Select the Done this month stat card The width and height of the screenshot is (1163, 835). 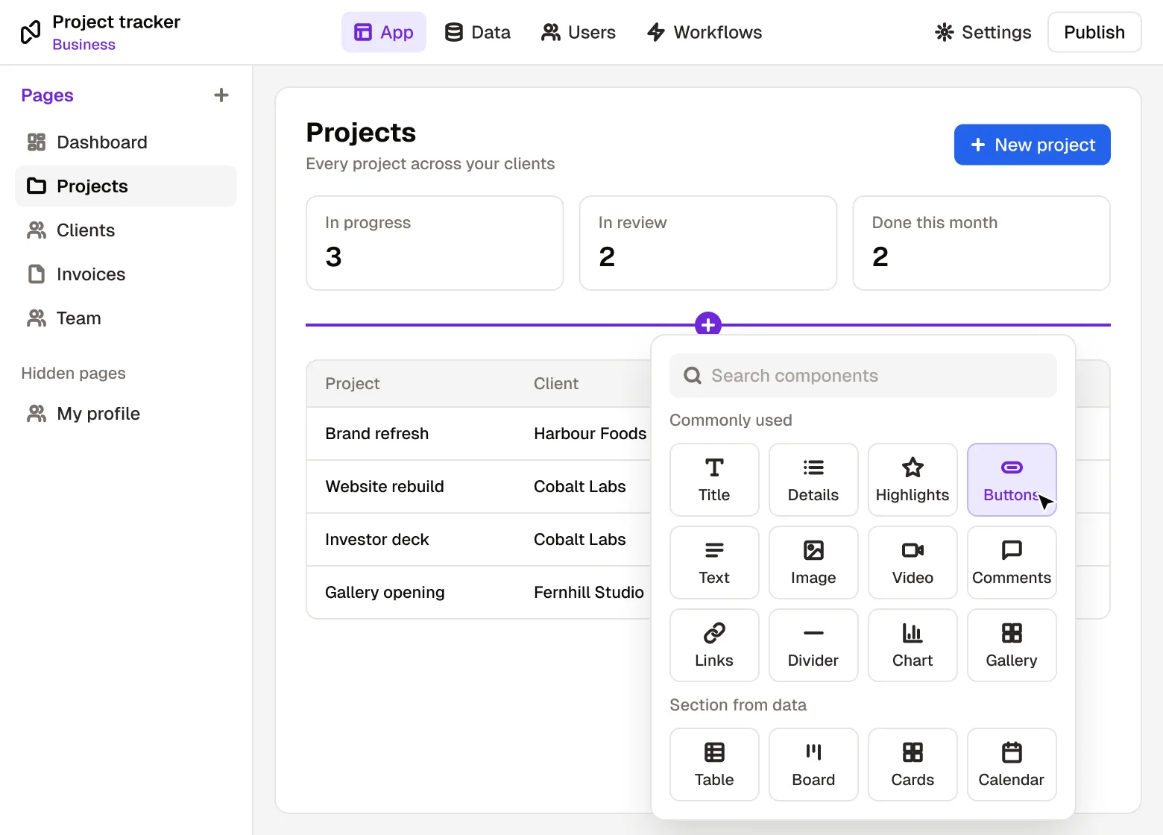click(982, 243)
